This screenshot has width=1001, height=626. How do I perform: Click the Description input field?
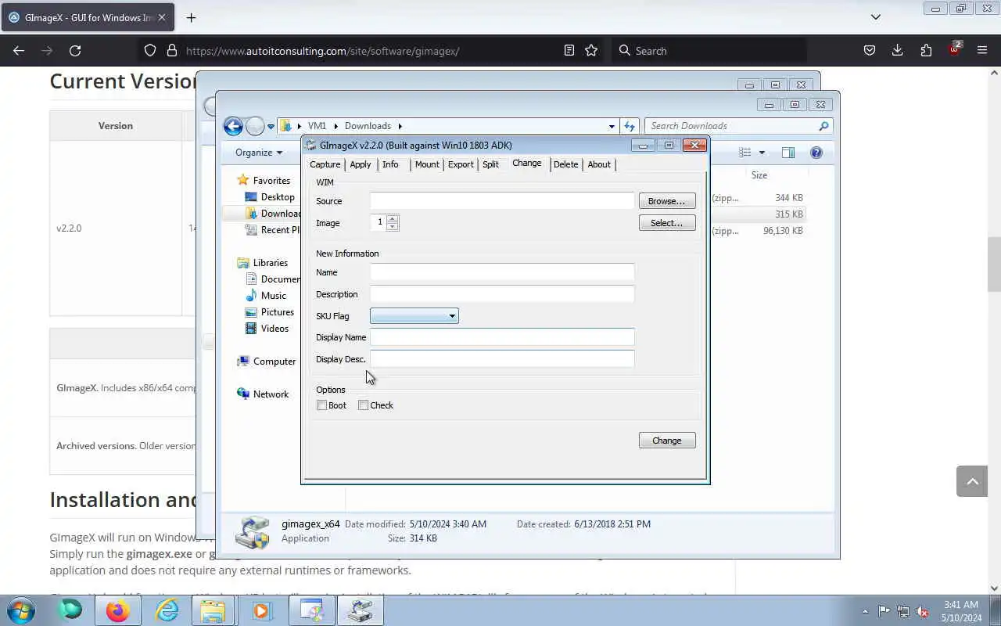point(502,294)
